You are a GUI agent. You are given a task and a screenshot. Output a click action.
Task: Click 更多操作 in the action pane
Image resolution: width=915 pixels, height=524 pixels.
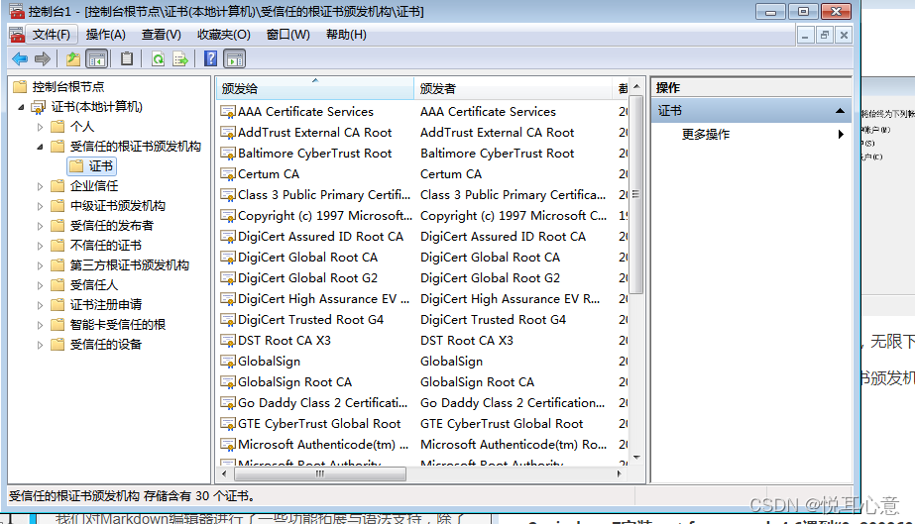click(706, 135)
